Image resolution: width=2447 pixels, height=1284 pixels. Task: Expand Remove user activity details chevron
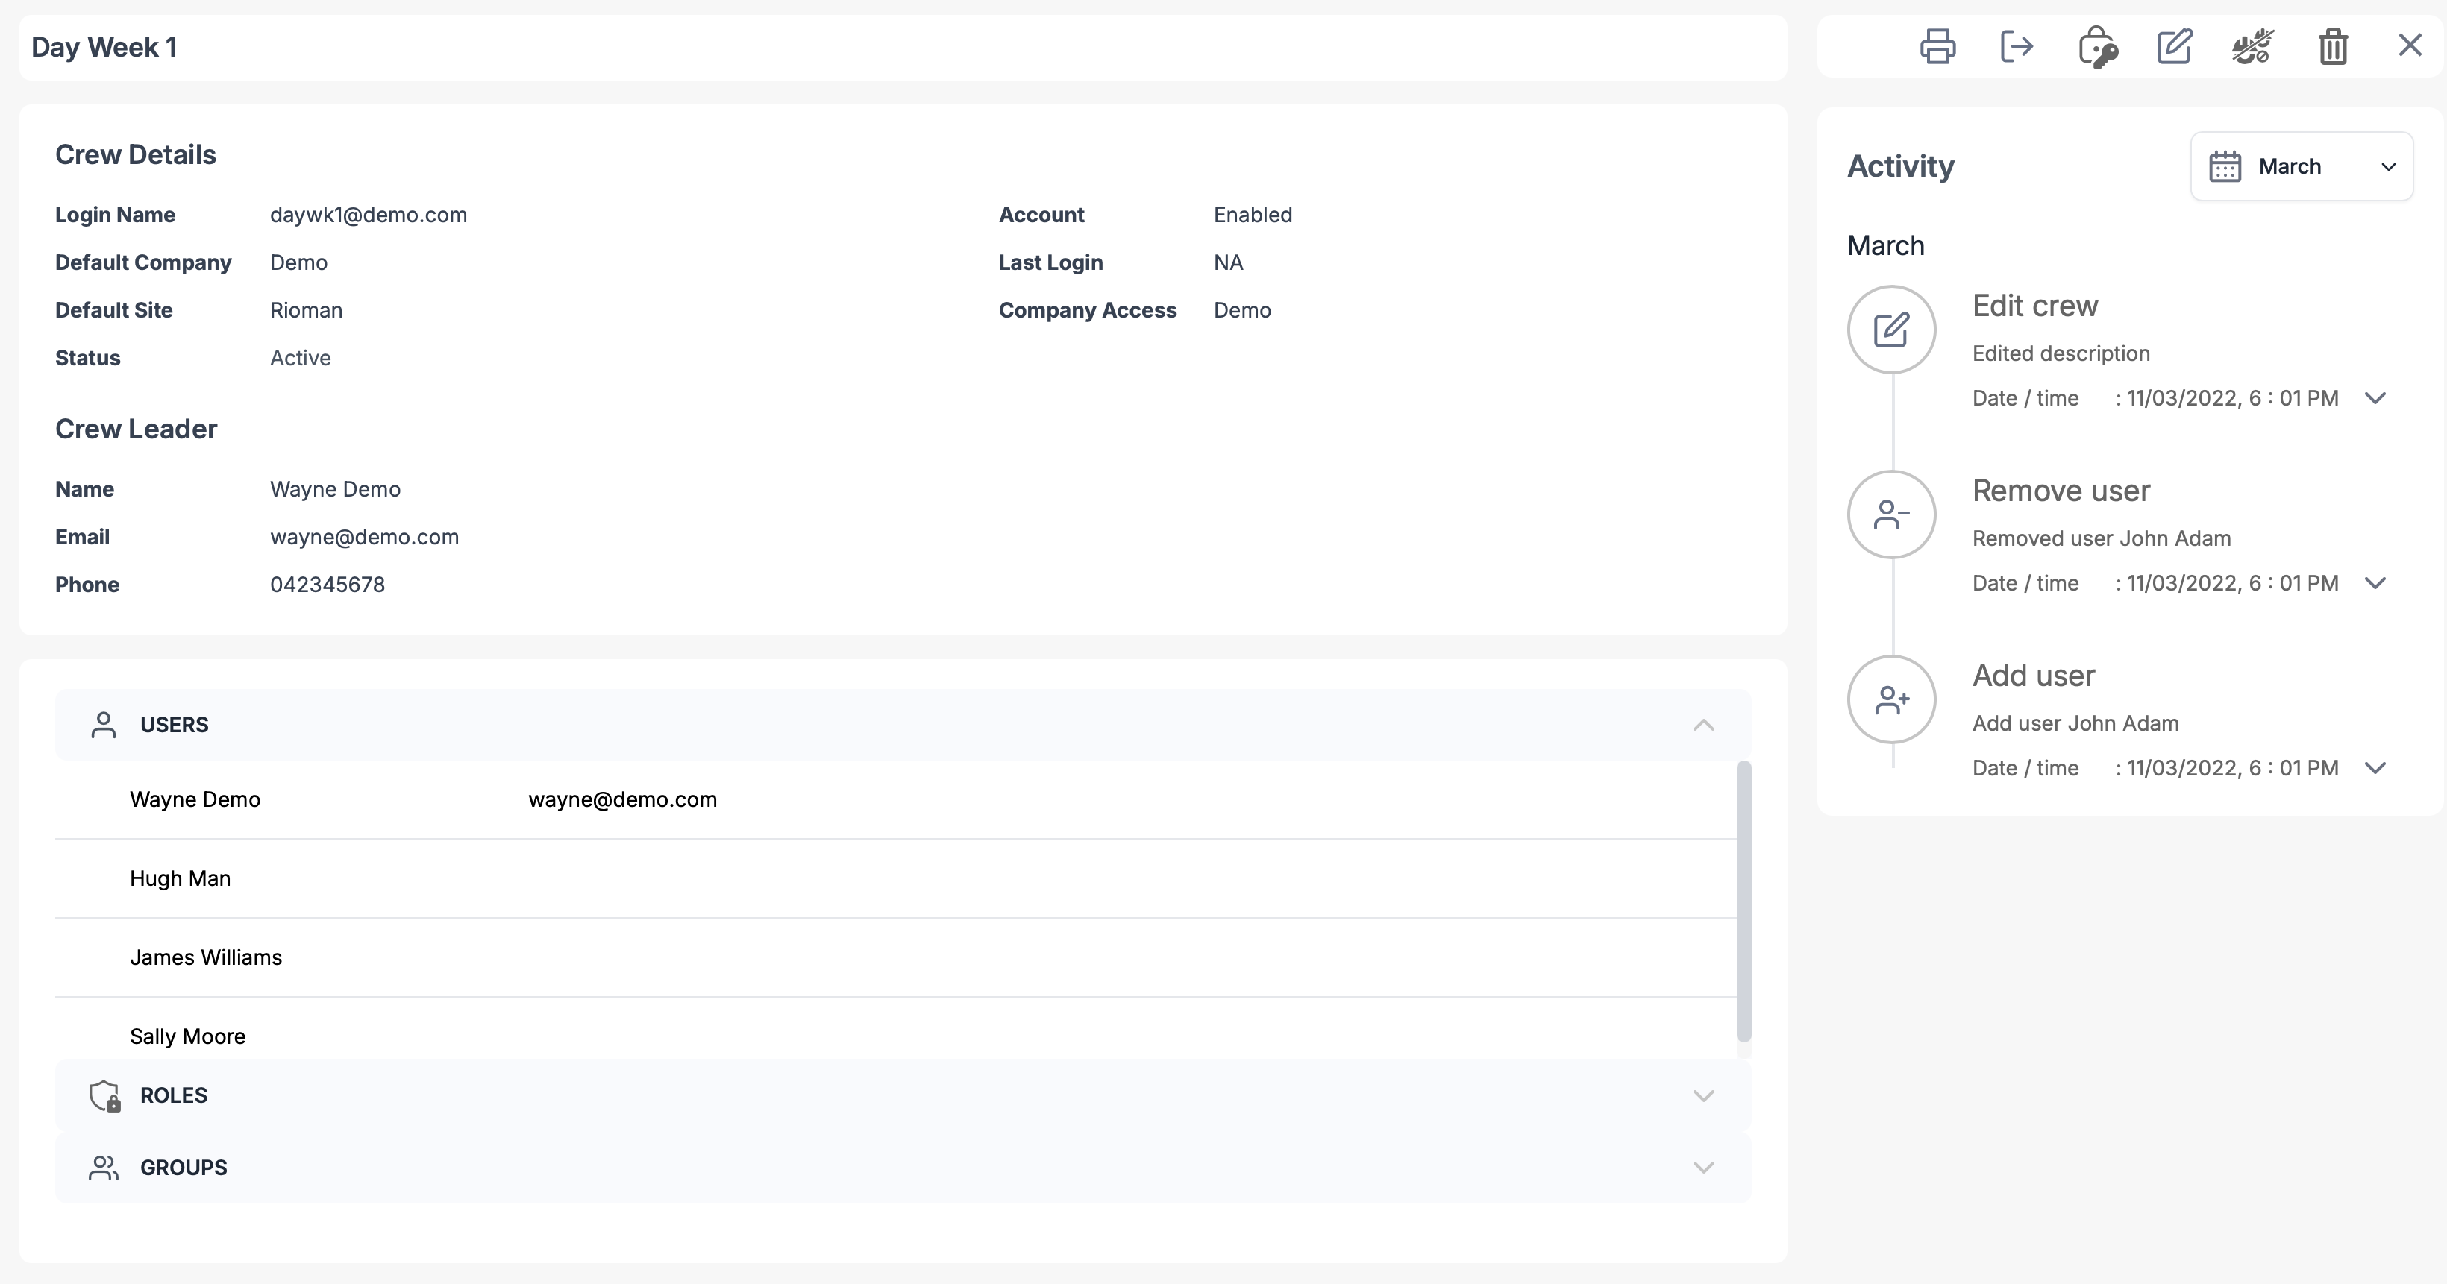click(2375, 583)
